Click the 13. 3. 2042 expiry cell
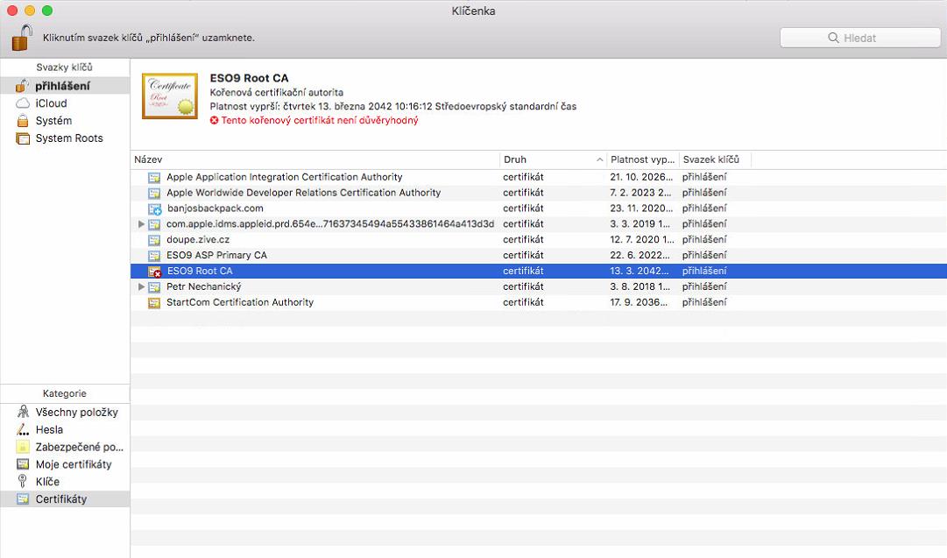This screenshot has width=947, height=558. [639, 272]
